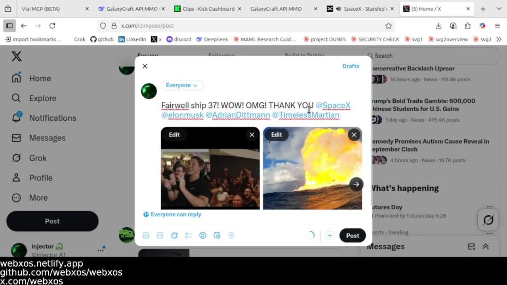Schedule post icon in compose toolbar
Viewport: 507px width, 285px height.
pyautogui.click(x=217, y=235)
